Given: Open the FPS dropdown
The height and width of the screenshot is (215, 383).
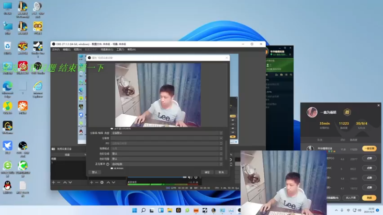Looking at the screenshot, I should click(167, 143).
